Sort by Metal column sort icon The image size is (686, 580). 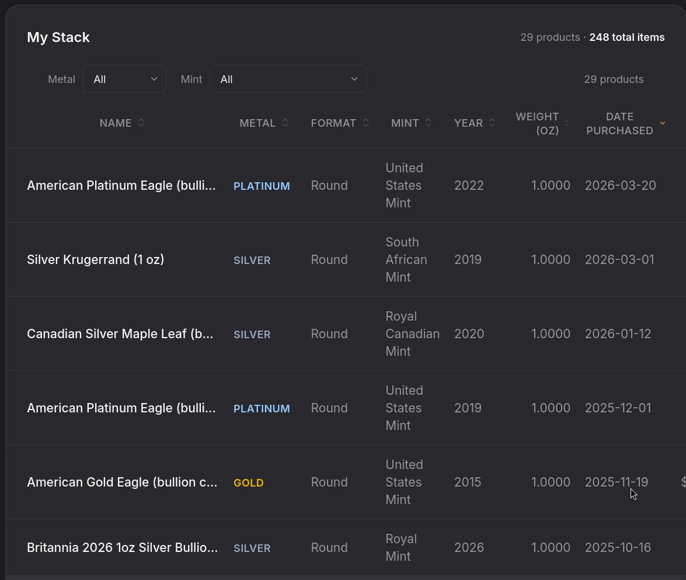pos(285,123)
